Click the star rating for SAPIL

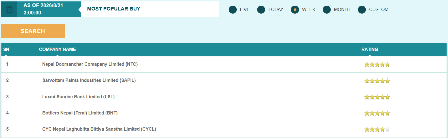(377, 81)
